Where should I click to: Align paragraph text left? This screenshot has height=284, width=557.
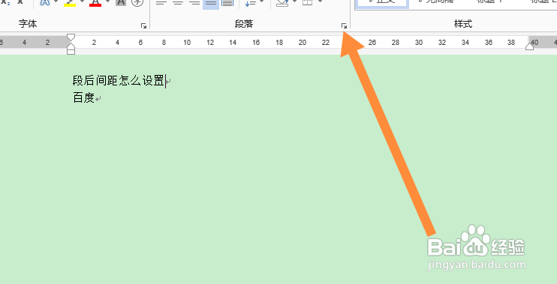[x=161, y=3]
